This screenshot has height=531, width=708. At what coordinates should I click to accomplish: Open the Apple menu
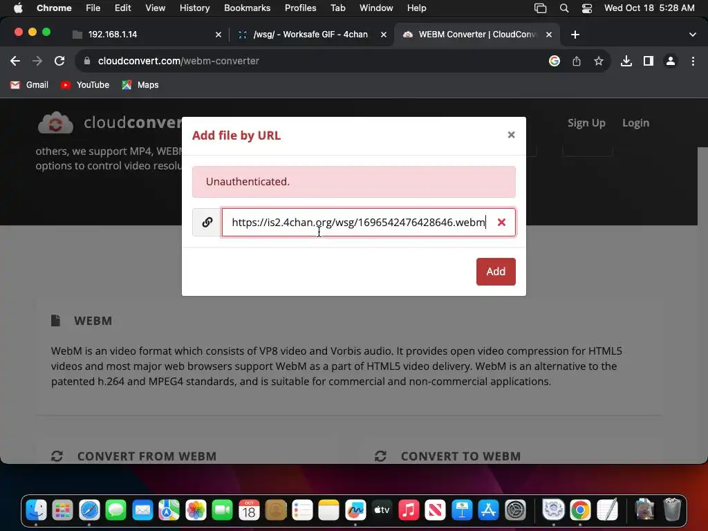tap(18, 8)
